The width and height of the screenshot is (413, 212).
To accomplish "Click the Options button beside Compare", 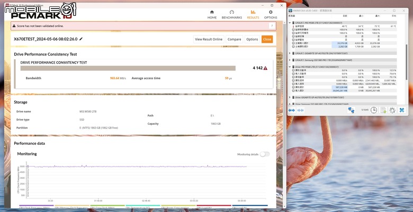I will click(252, 39).
